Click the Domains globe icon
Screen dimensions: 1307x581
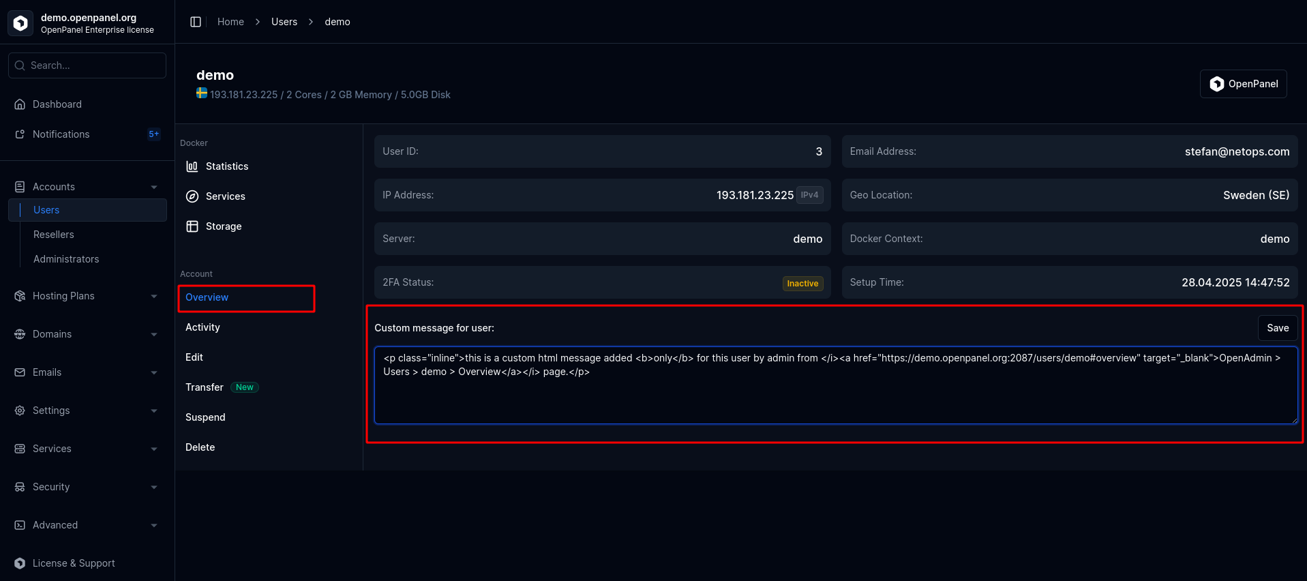(20, 334)
